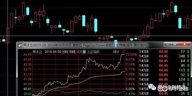Select the trade row with volume 113
The width and height of the screenshot is (192, 96).
[x=164, y=70]
